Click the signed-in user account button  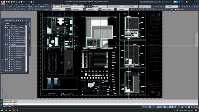(167, 2)
